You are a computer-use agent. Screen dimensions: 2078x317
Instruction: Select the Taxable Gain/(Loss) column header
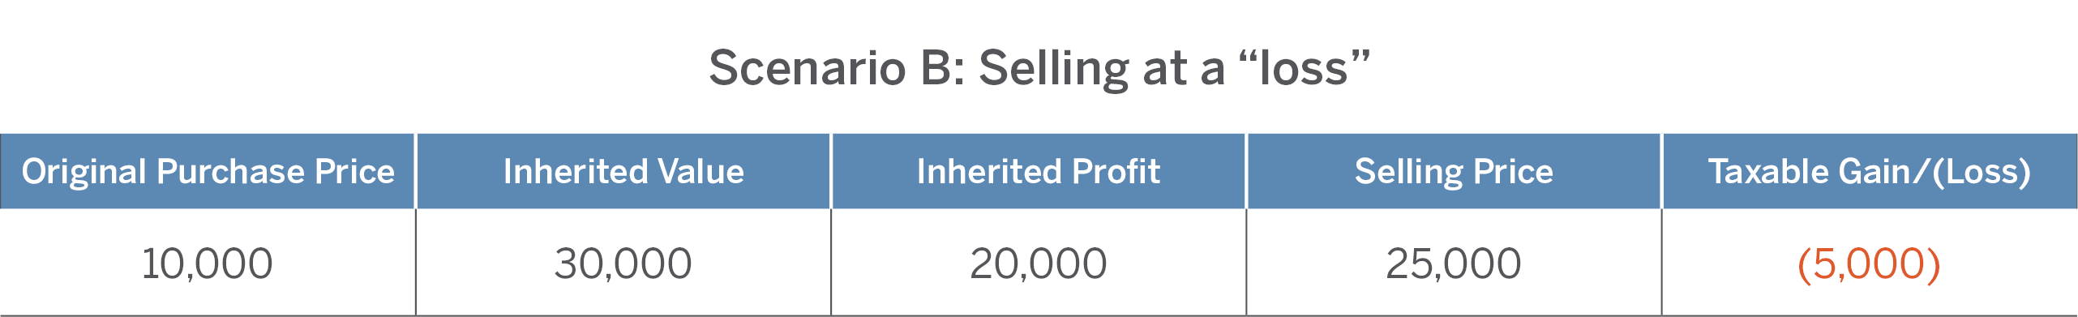(x=1870, y=171)
